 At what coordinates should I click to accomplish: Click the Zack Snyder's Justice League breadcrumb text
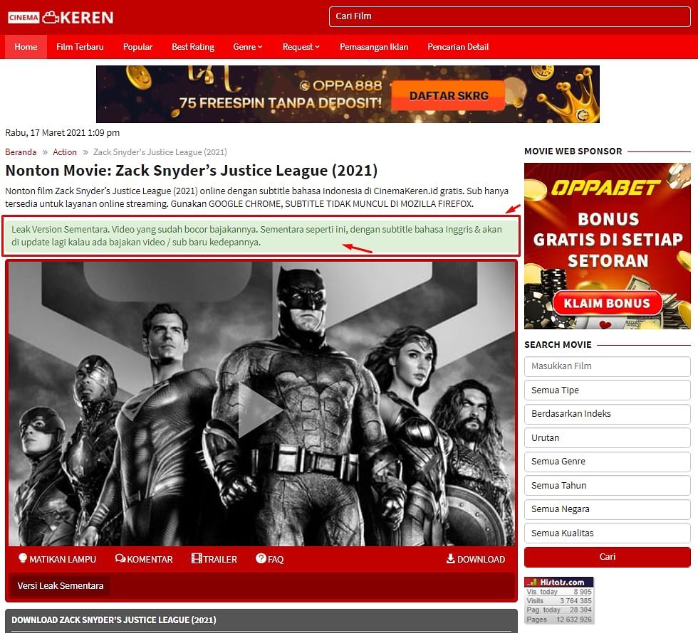click(160, 152)
